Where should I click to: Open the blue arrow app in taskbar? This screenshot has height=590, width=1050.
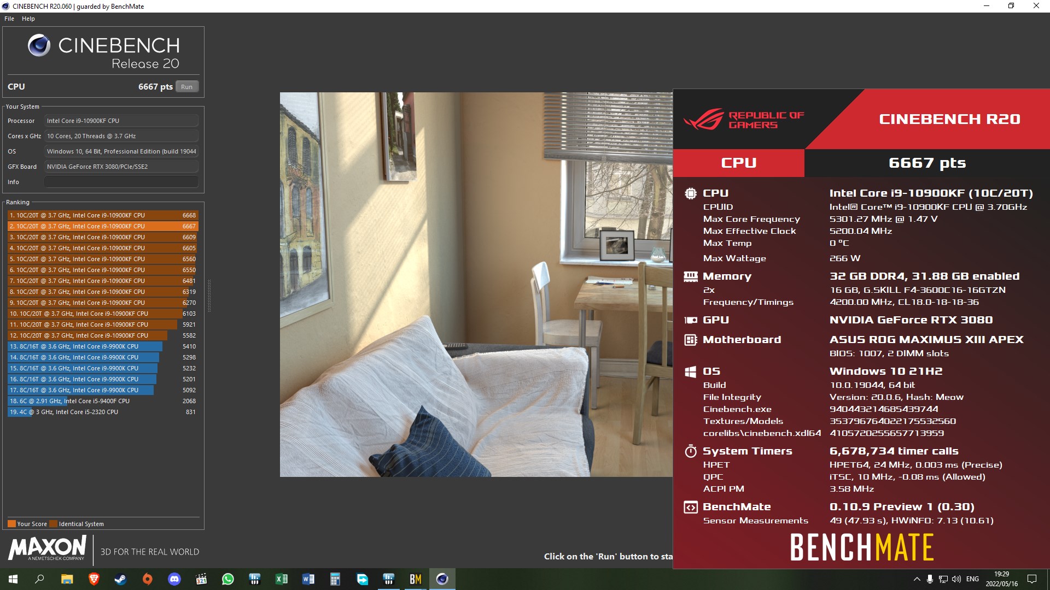point(362,579)
